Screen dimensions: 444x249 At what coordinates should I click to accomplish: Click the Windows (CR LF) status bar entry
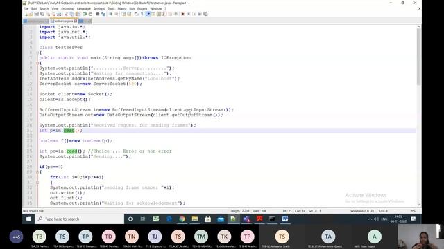coord(362,211)
